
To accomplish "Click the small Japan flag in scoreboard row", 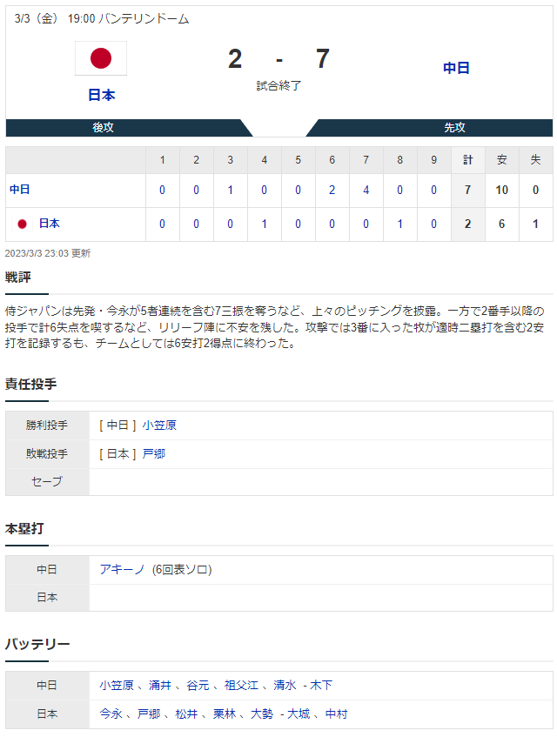I will coord(22,224).
